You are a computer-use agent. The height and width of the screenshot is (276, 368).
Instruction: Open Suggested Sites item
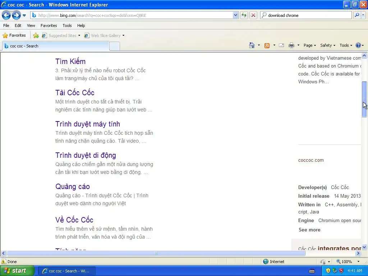(61, 36)
